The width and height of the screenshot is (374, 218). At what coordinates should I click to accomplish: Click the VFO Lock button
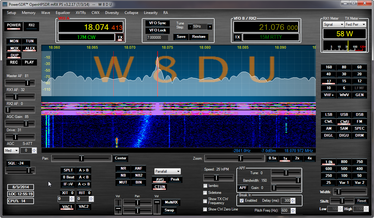coord(158,30)
